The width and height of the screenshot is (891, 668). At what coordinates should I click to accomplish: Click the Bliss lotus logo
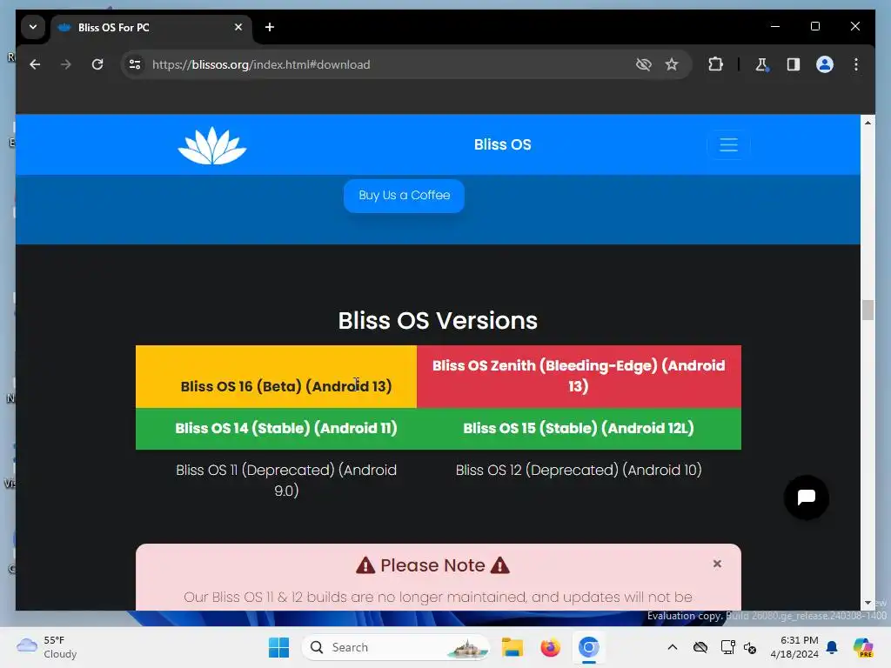coord(212,145)
